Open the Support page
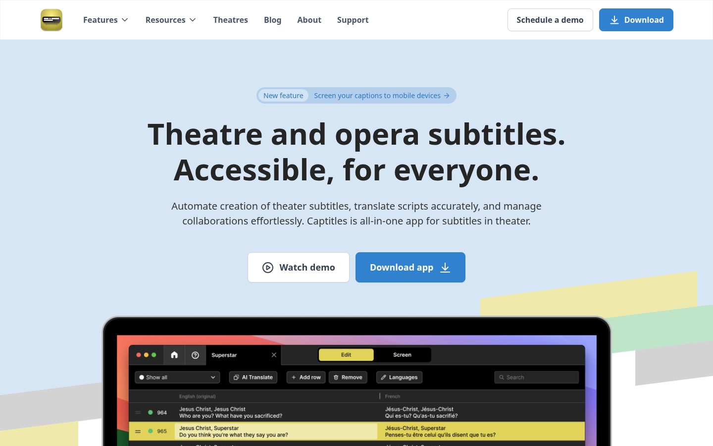Image resolution: width=713 pixels, height=446 pixels. tap(353, 20)
